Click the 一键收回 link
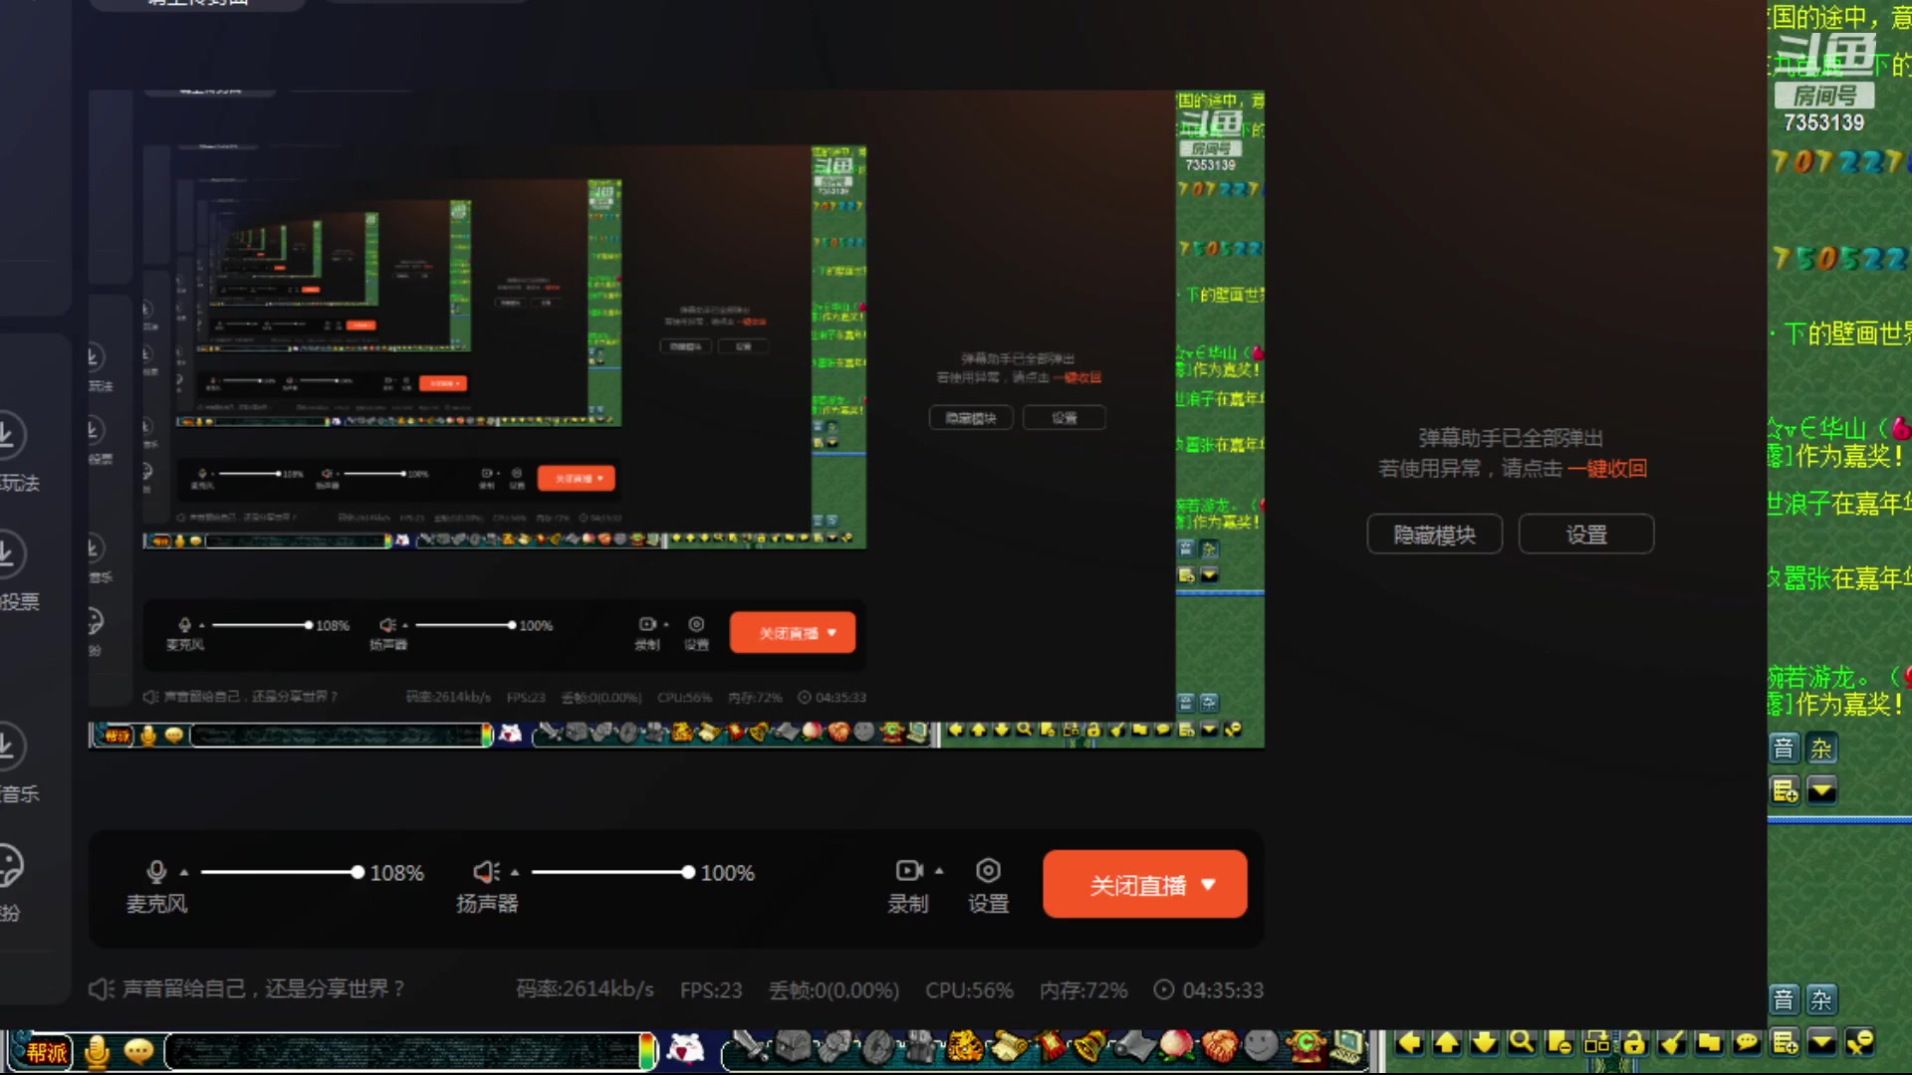The height and width of the screenshot is (1075, 1912). pos(1606,469)
